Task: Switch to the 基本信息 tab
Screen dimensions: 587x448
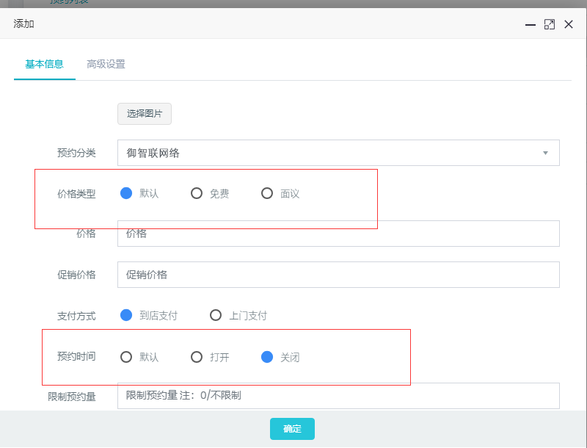Action: coord(44,64)
